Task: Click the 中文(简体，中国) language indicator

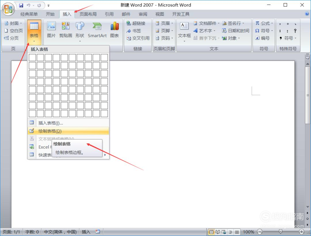Action: tap(60, 232)
